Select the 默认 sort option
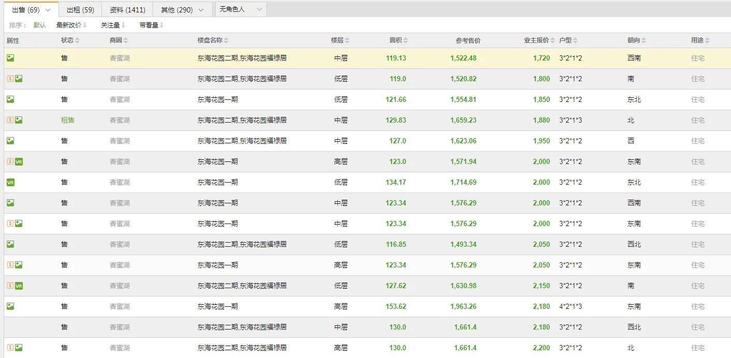731x358 pixels. [40, 24]
